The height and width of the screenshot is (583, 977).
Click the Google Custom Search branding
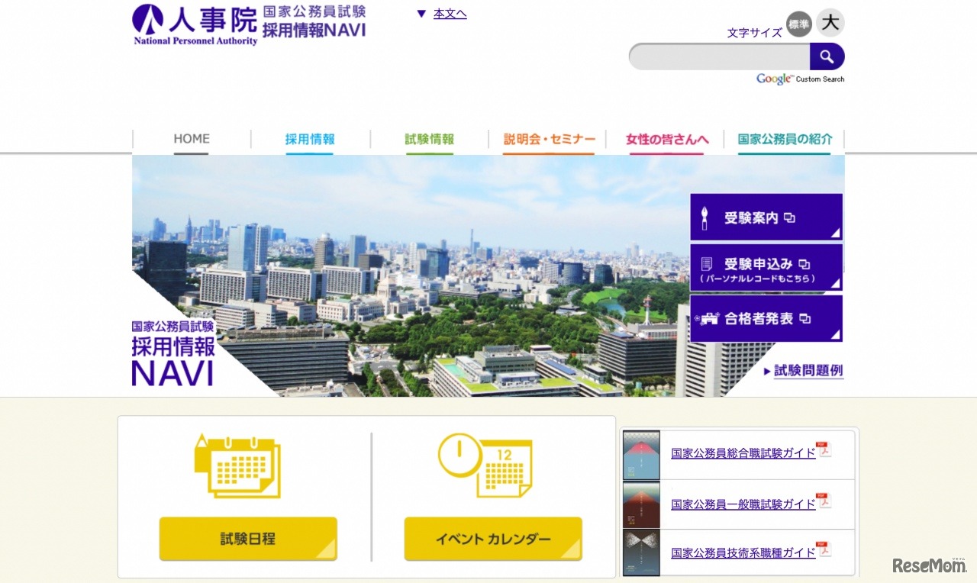tap(799, 79)
